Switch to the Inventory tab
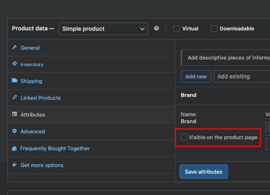 [x=92, y=64]
